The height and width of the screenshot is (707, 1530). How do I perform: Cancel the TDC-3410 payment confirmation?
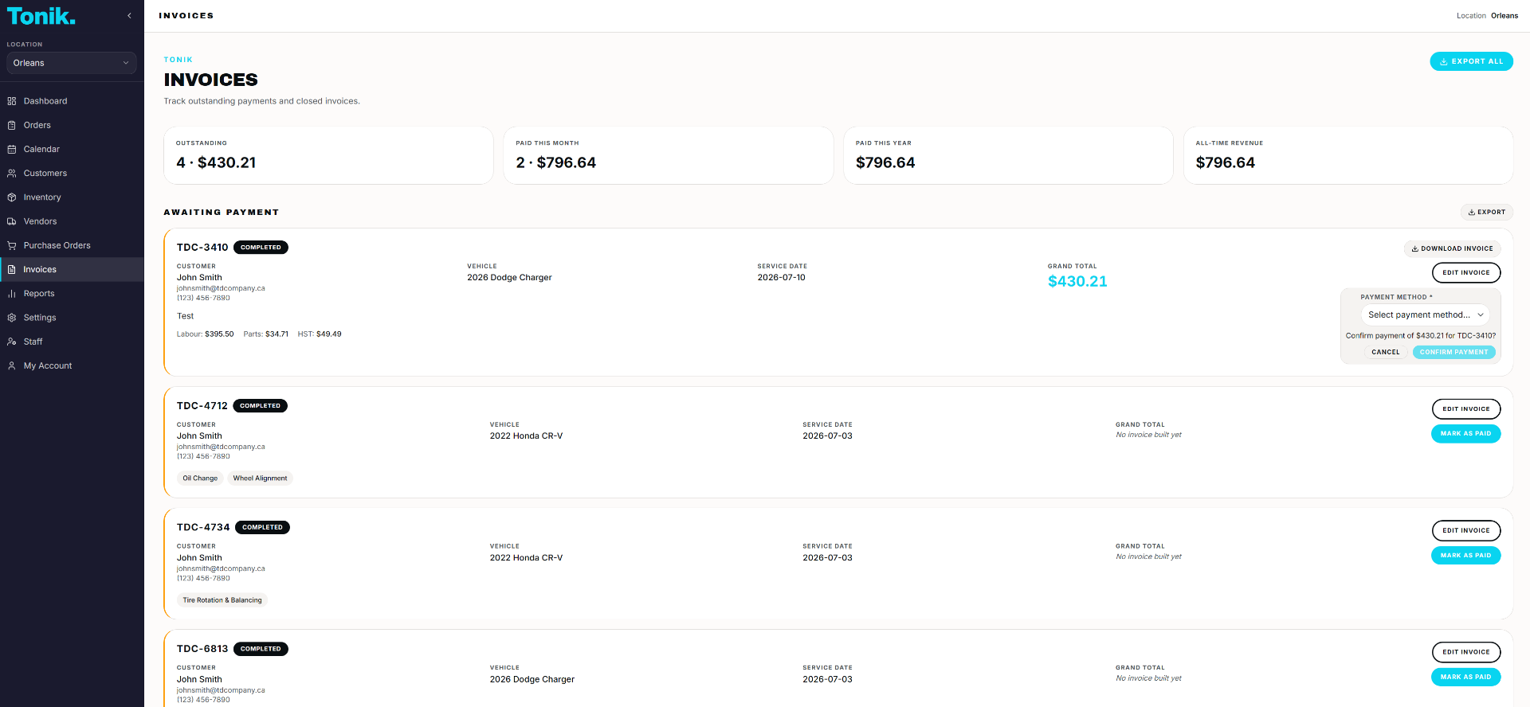click(1386, 352)
